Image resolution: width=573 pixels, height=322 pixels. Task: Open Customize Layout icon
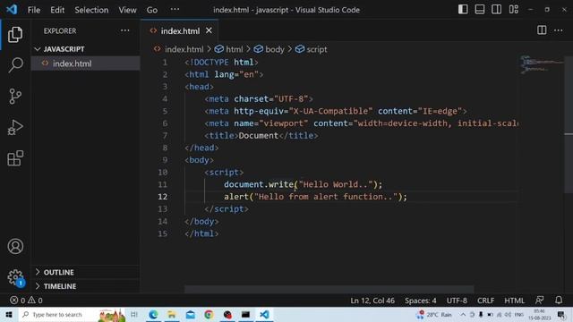[513, 10]
